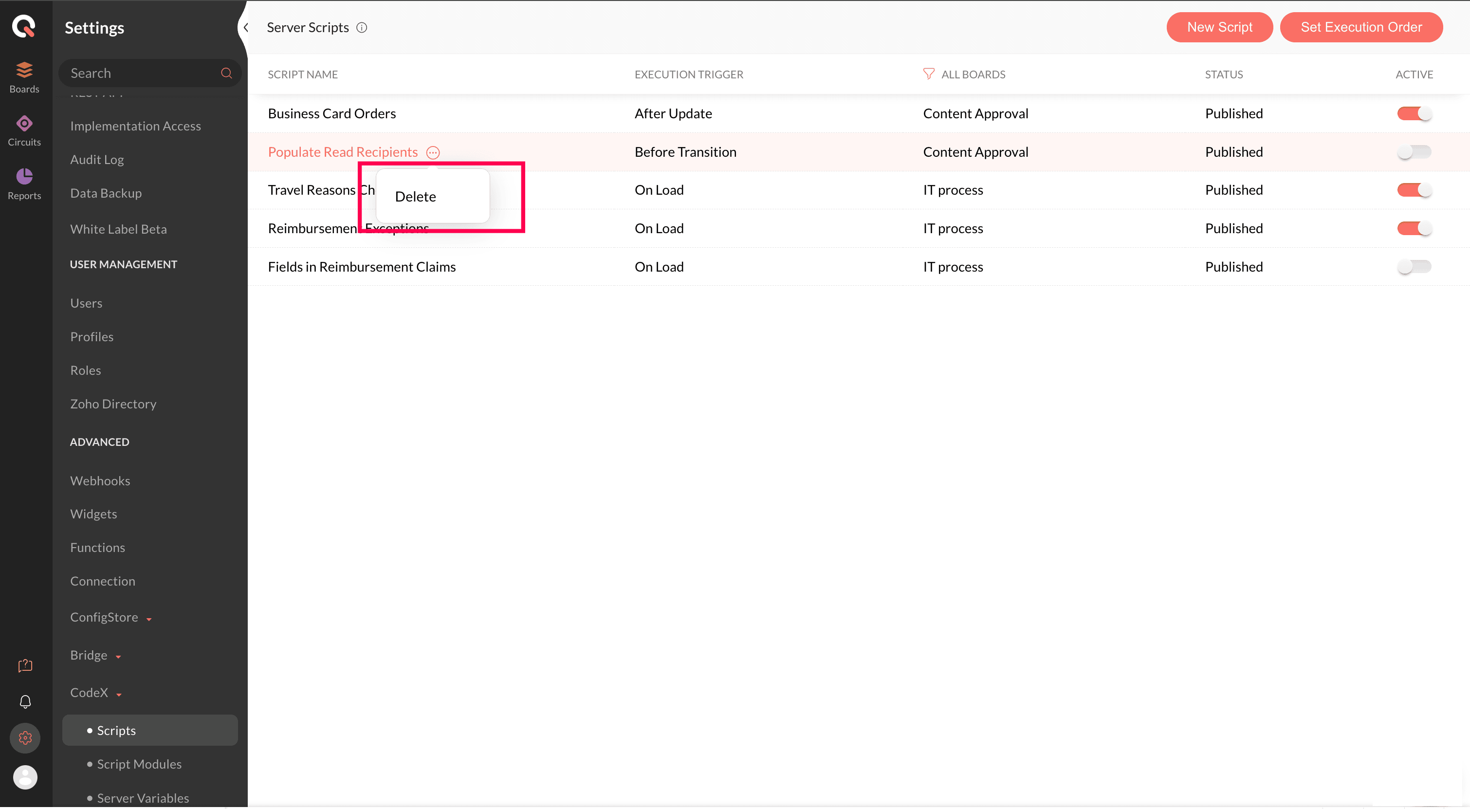The image size is (1470, 809).
Task: Open Functions settings
Action: pyautogui.click(x=97, y=548)
